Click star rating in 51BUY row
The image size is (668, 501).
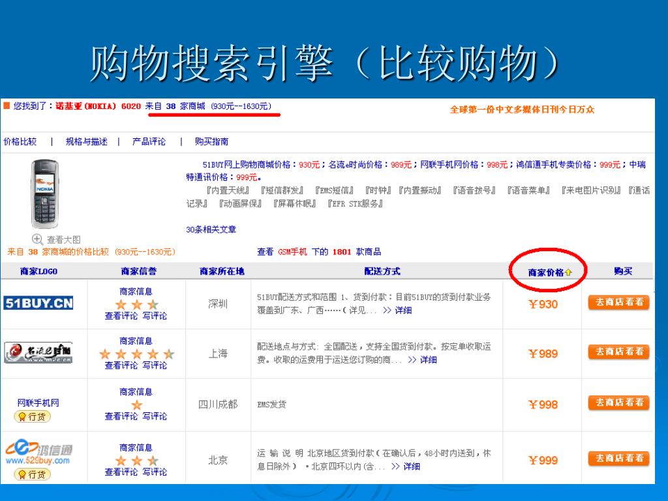(x=137, y=304)
